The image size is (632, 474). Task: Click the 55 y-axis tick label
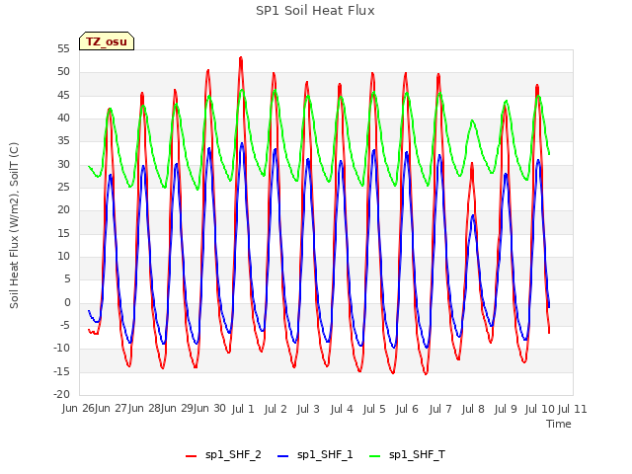click(63, 48)
